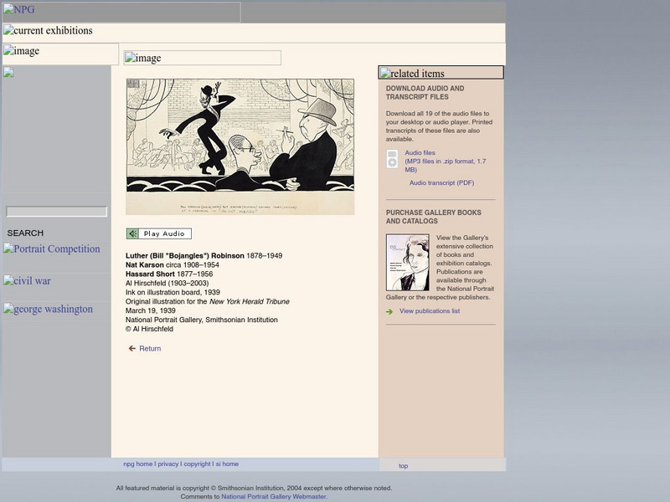Screen dimensions: 670x502
Task: Click the gallery book cover thumbnail
Action: click(408, 262)
